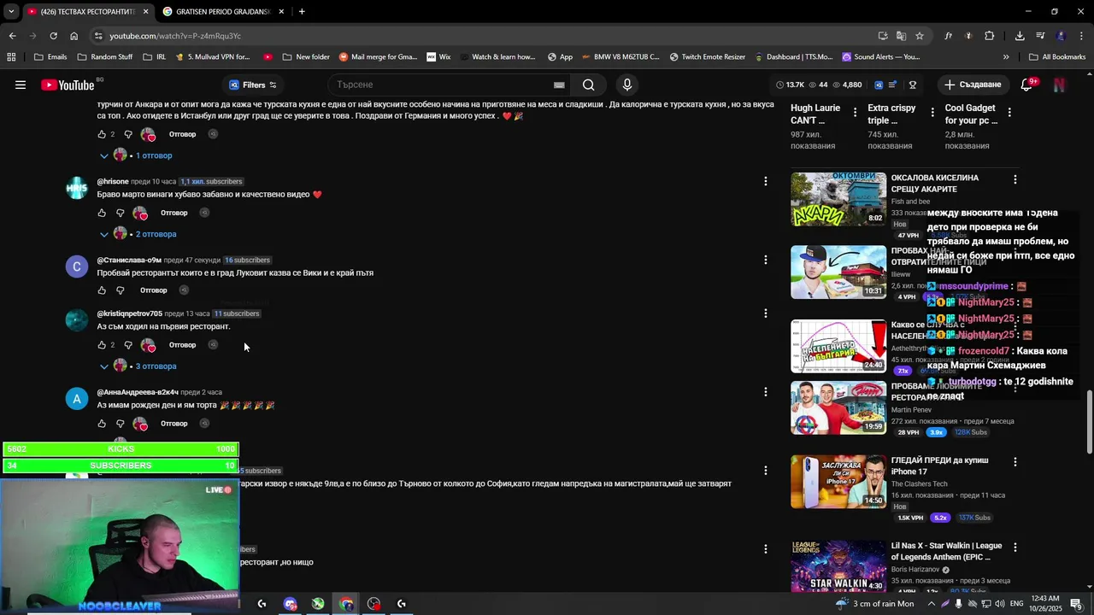Like the comment by @hrisone

(102, 213)
